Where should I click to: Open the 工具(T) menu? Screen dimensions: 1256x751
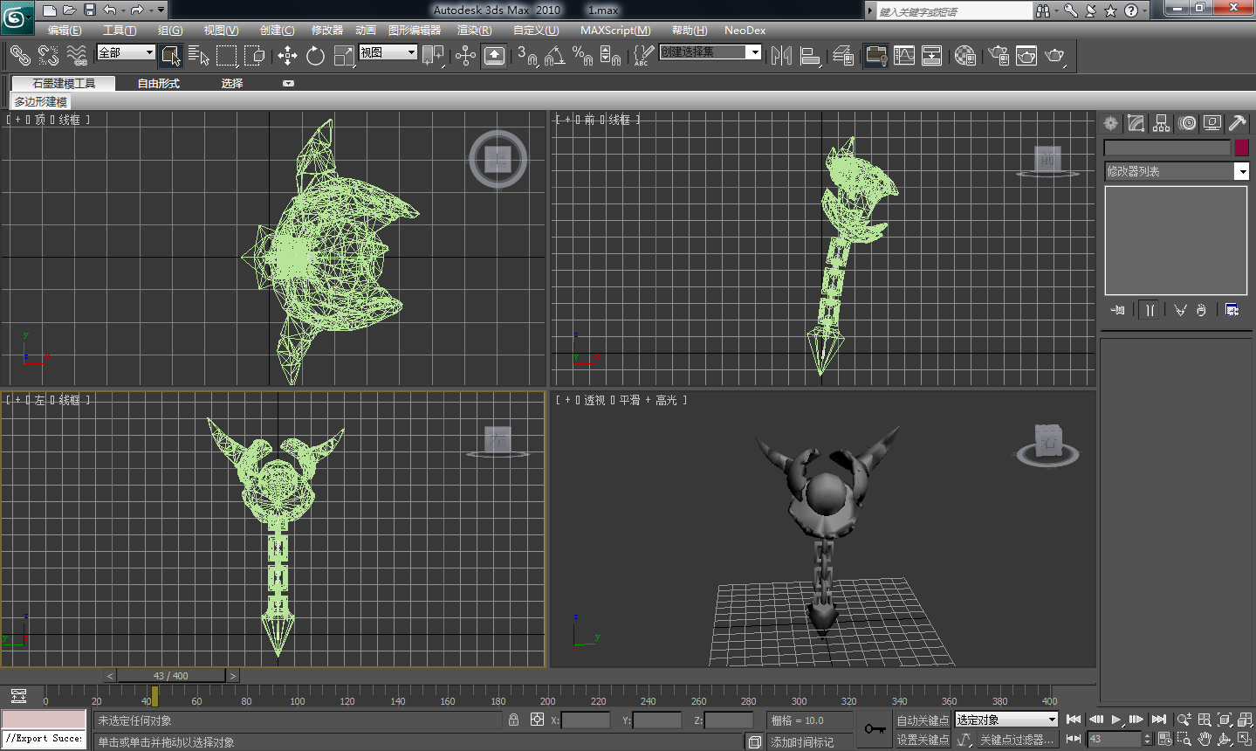point(120,31)
